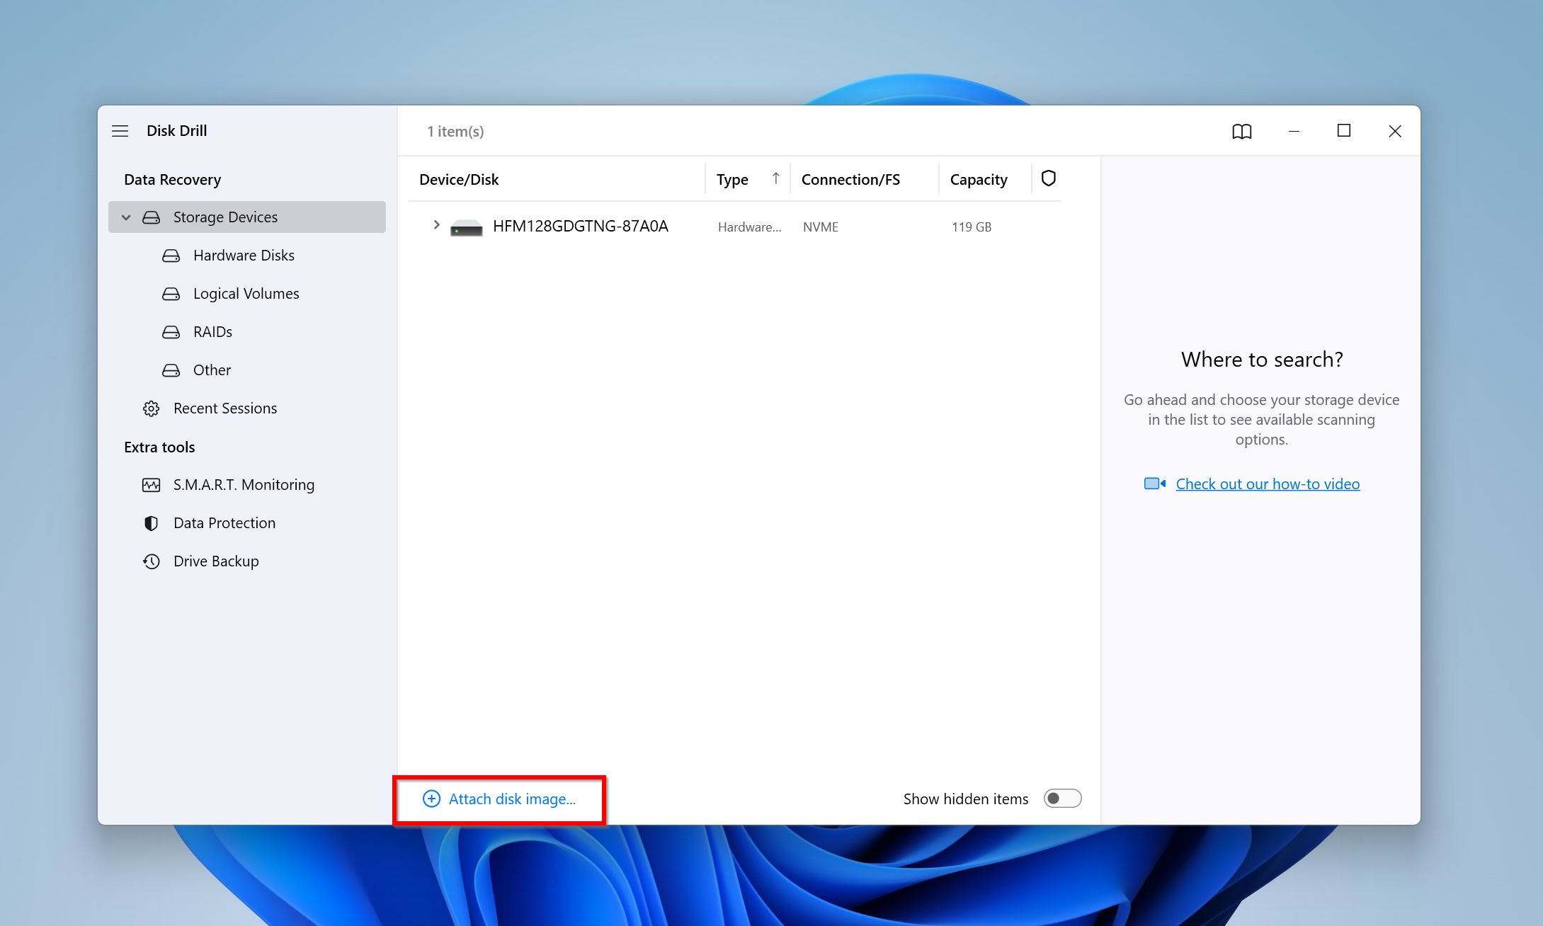The width and height of the screenshot is (1543, 926).
Task: Select Hardware Disks in sidebar
Action: (x=243, y=256)
